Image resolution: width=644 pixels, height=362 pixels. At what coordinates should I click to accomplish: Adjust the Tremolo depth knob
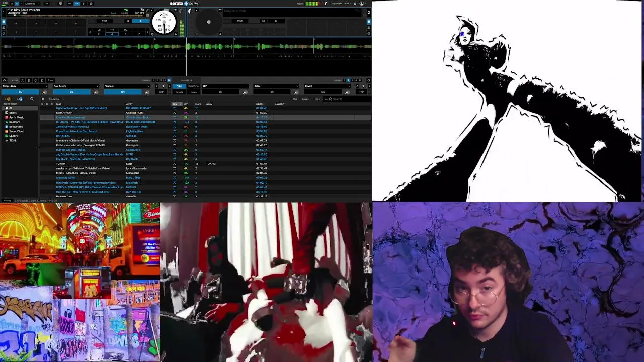(146, 92)
